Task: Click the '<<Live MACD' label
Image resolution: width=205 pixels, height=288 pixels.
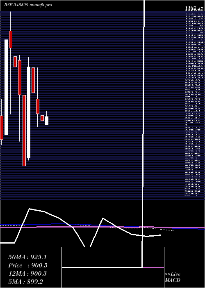Action: pos(173,277)
